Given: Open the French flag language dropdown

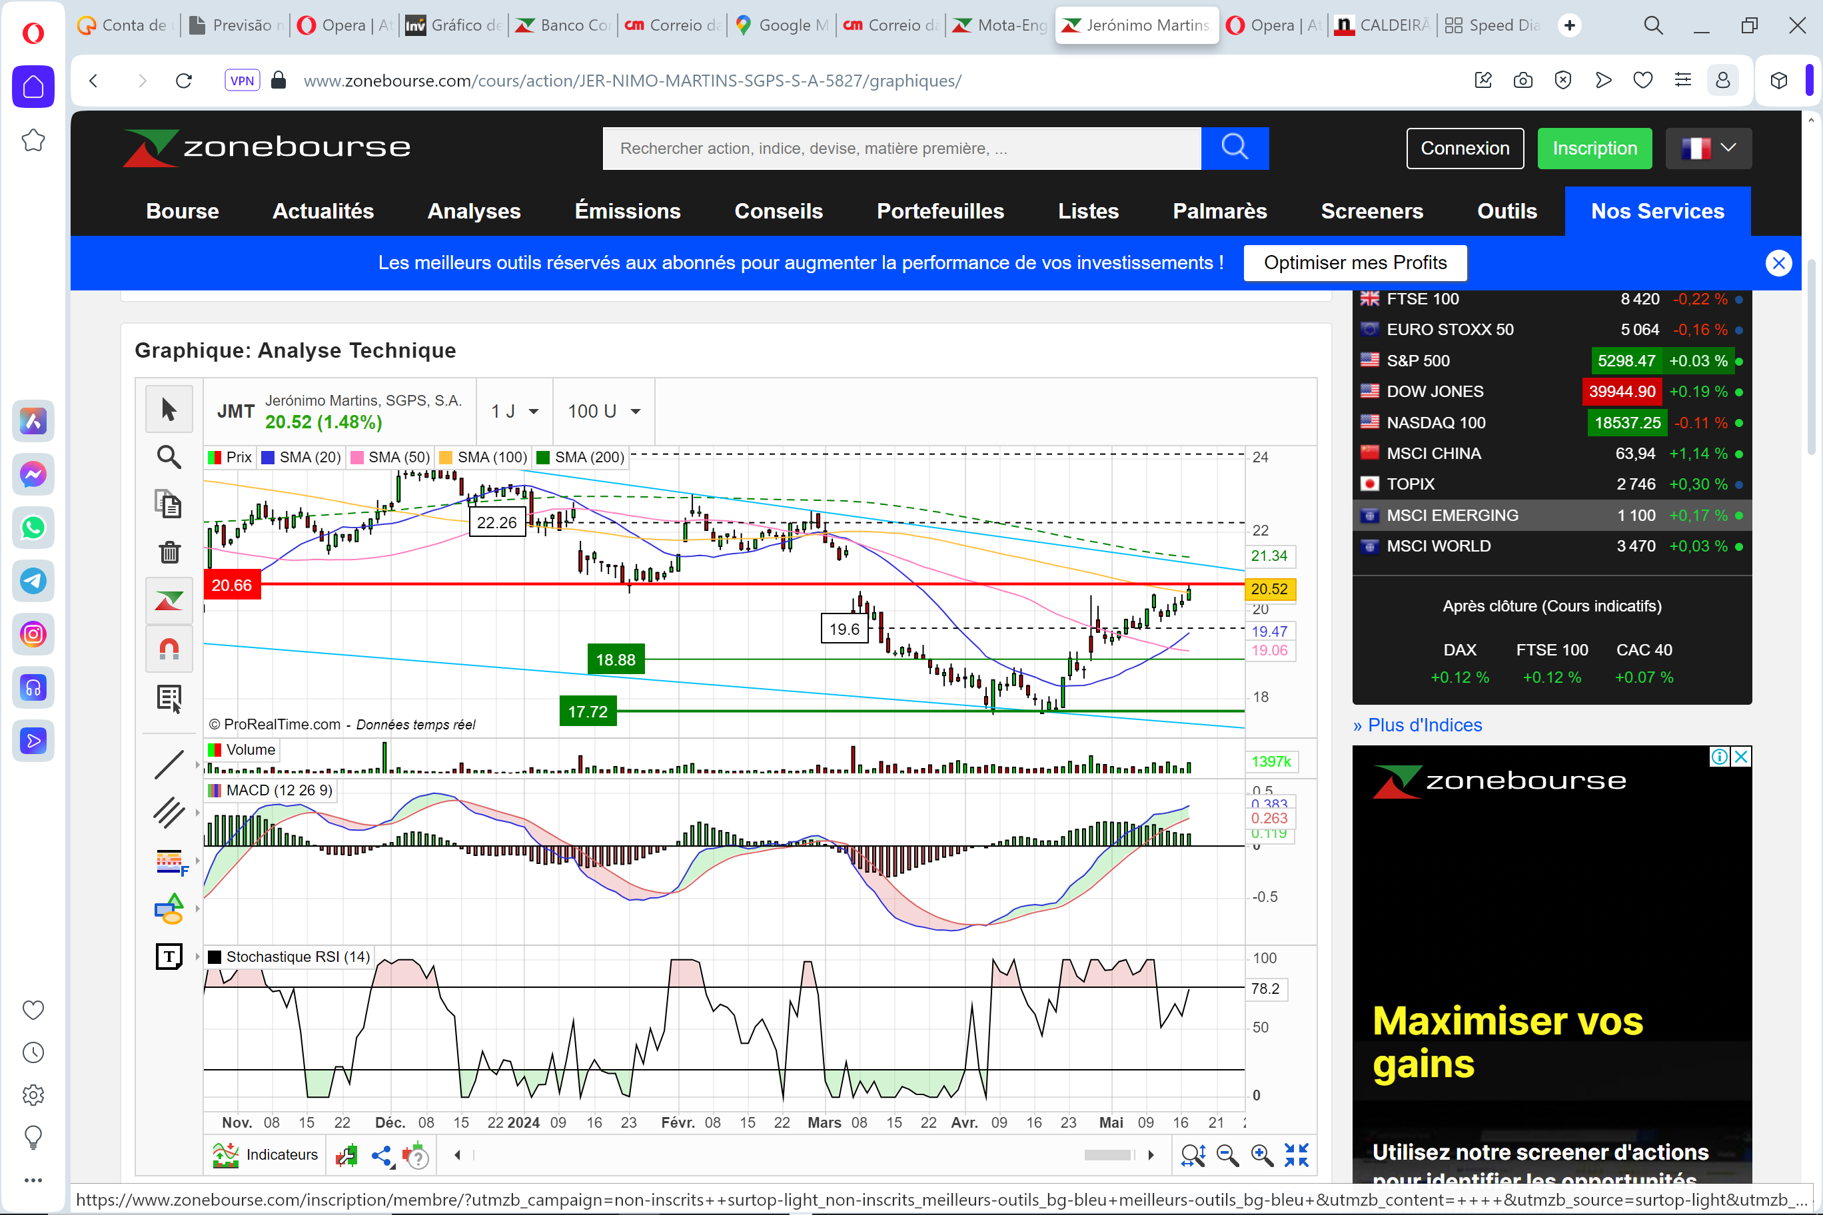Looking at the screenshot, I should tap(1708, 148).
